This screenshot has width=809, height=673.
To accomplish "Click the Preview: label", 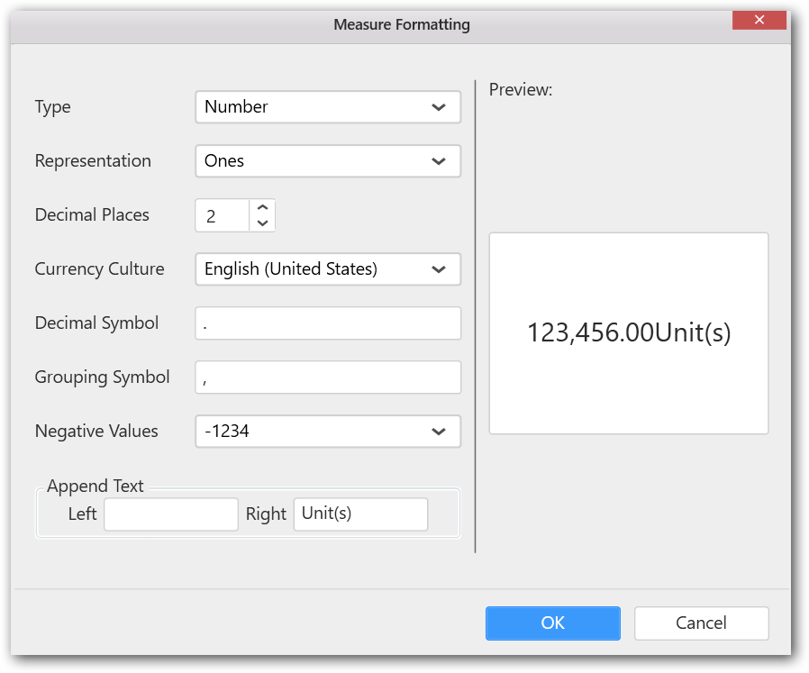I will [x=520, y=90].
